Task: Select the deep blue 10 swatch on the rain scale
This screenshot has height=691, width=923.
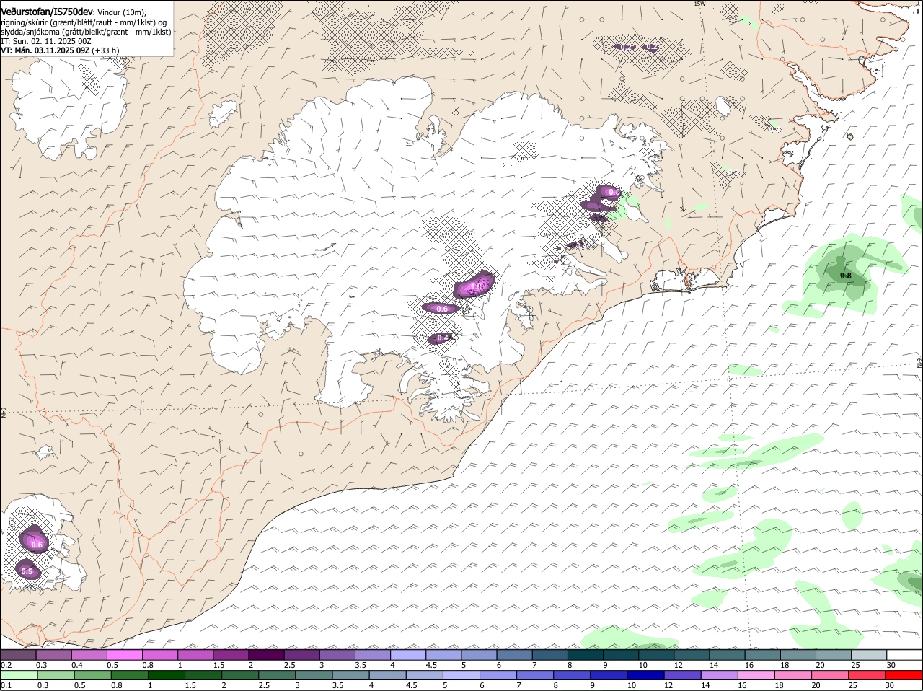Action: pyautogui.click(x=645, y=676)
